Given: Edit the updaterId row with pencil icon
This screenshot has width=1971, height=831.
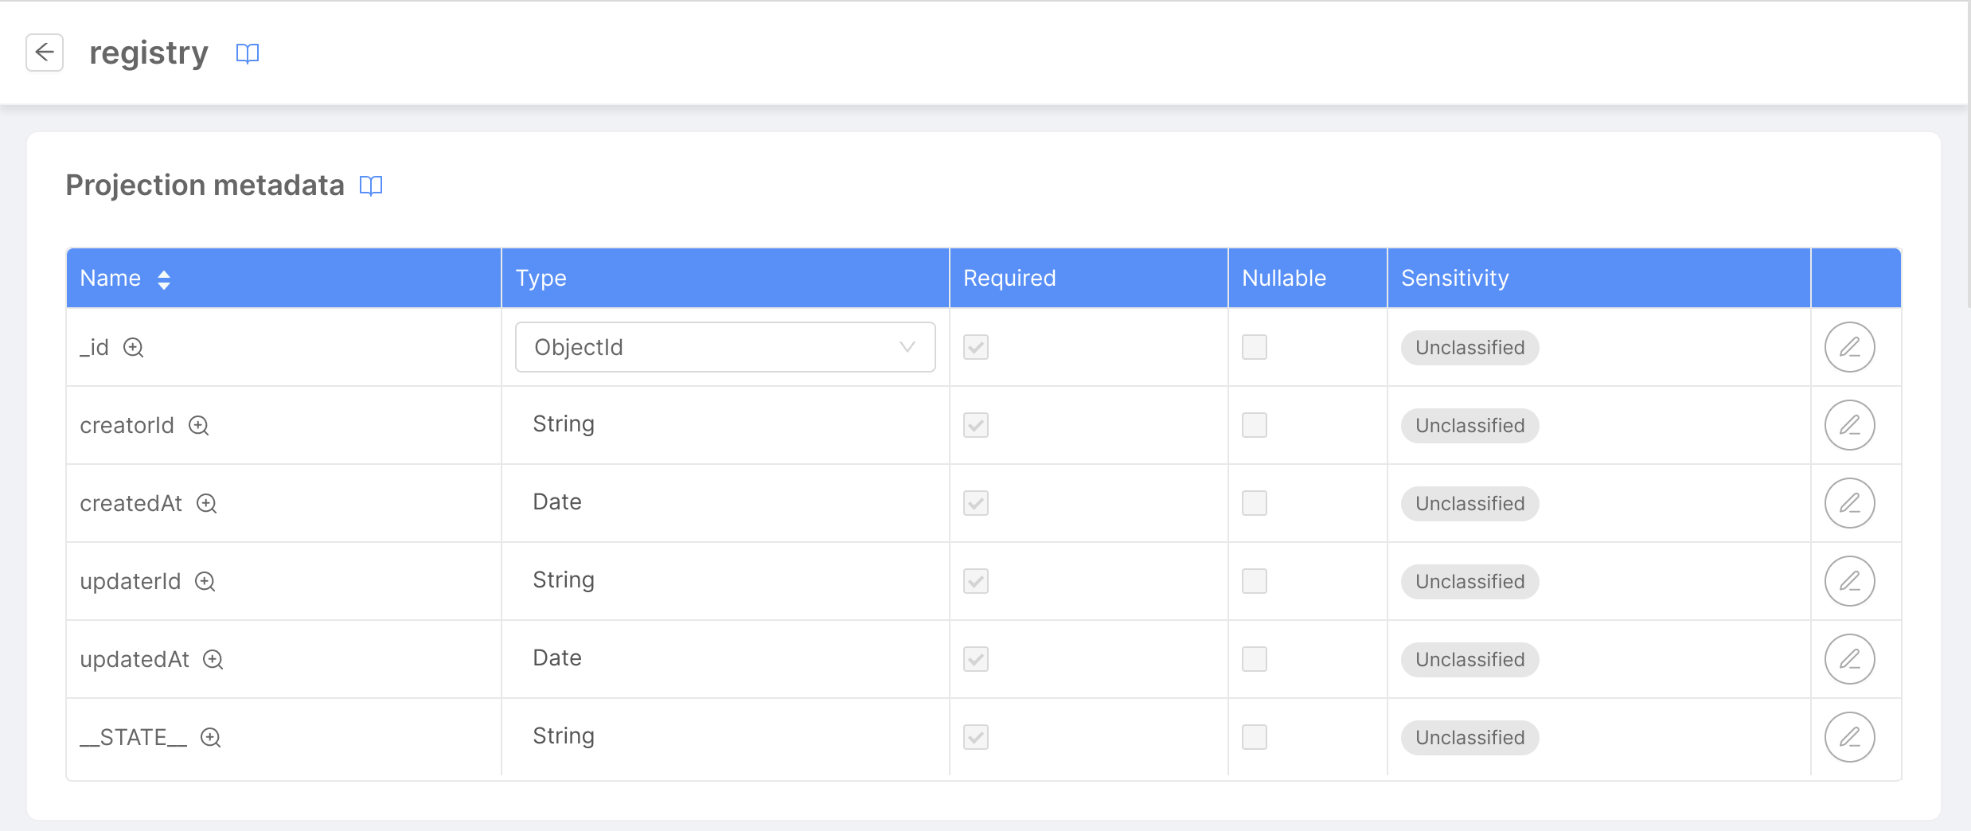Looking at the screenshot, I should 1849,581.
